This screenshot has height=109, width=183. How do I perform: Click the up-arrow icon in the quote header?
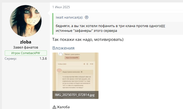pyautogui.click(x=86, y=17)
